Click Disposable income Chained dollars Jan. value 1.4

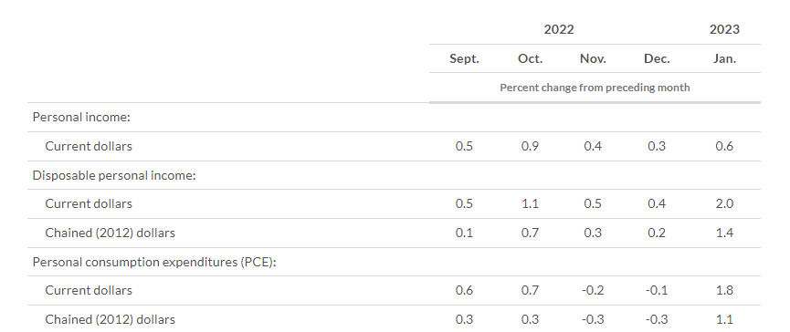(724, 233)
